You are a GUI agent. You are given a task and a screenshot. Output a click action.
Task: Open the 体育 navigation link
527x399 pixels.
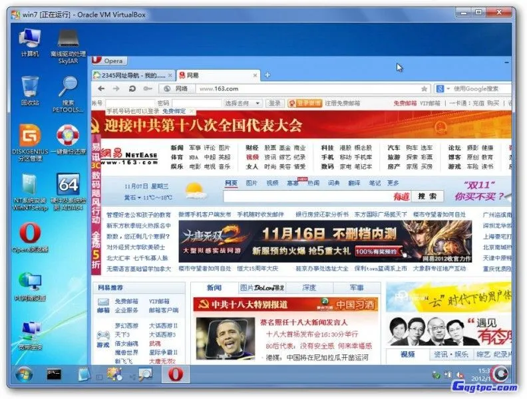click(x=177, y=157)
